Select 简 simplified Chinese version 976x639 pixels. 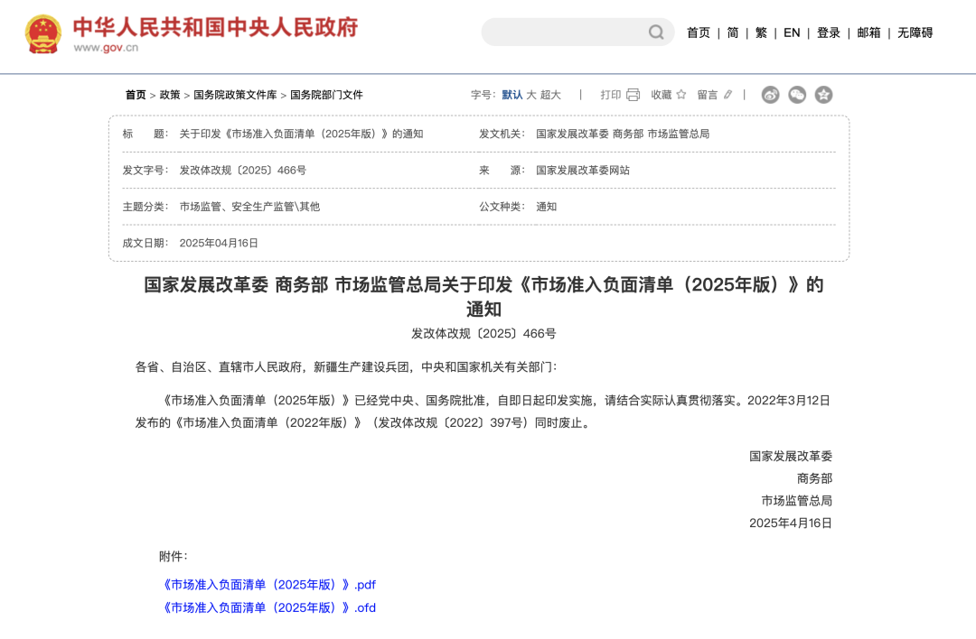click(731, 32)
